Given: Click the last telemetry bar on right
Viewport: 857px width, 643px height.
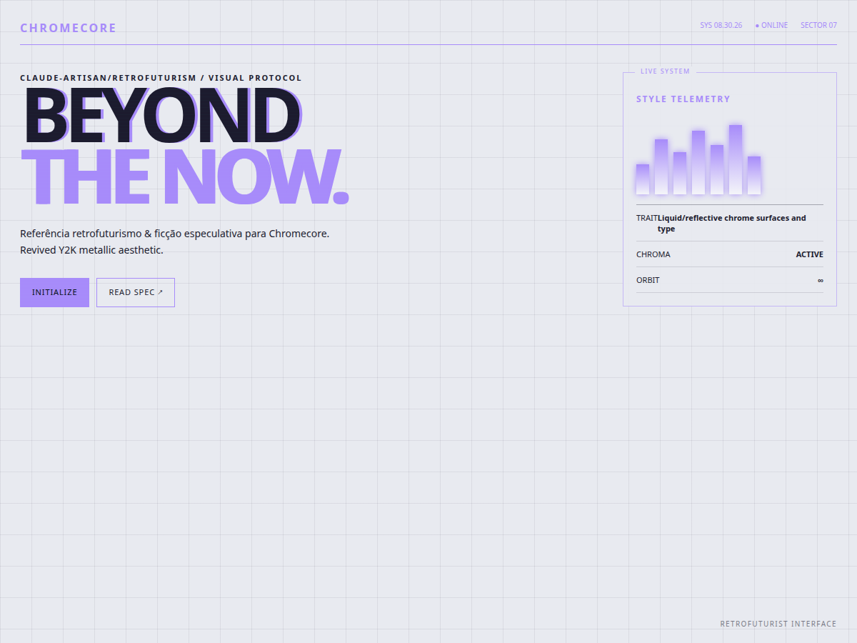Looking at the screenshot, I should point(754,175).
